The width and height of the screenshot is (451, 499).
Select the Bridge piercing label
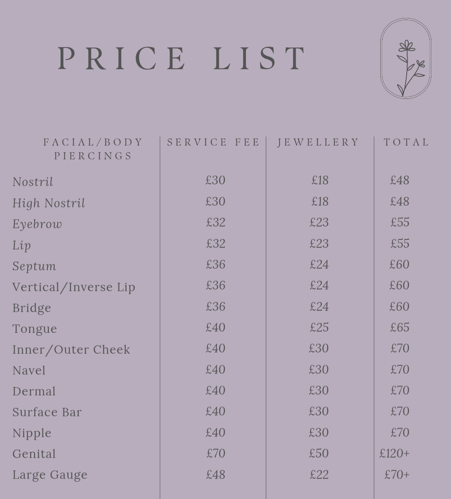pyautogui.click(x=32, y=308)
